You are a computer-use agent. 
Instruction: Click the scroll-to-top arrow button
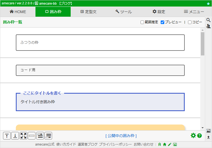click(x=7, y=136)
